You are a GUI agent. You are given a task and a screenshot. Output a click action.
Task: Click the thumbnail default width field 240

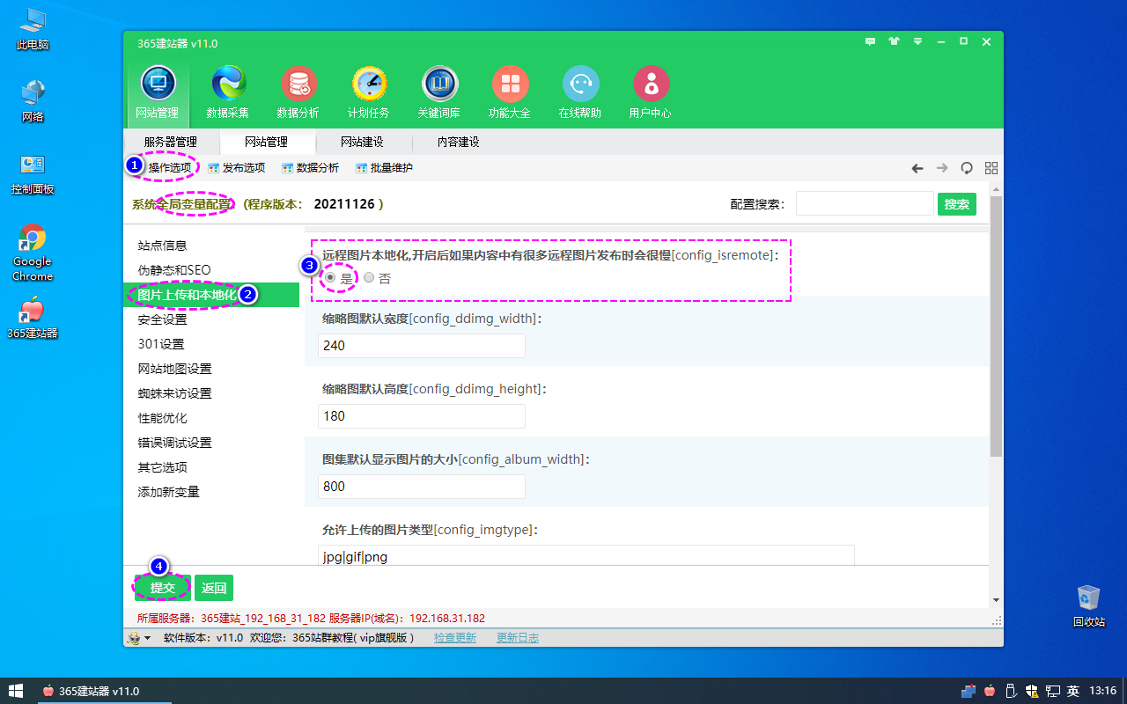pyautogui.click(x=422, y=346)
